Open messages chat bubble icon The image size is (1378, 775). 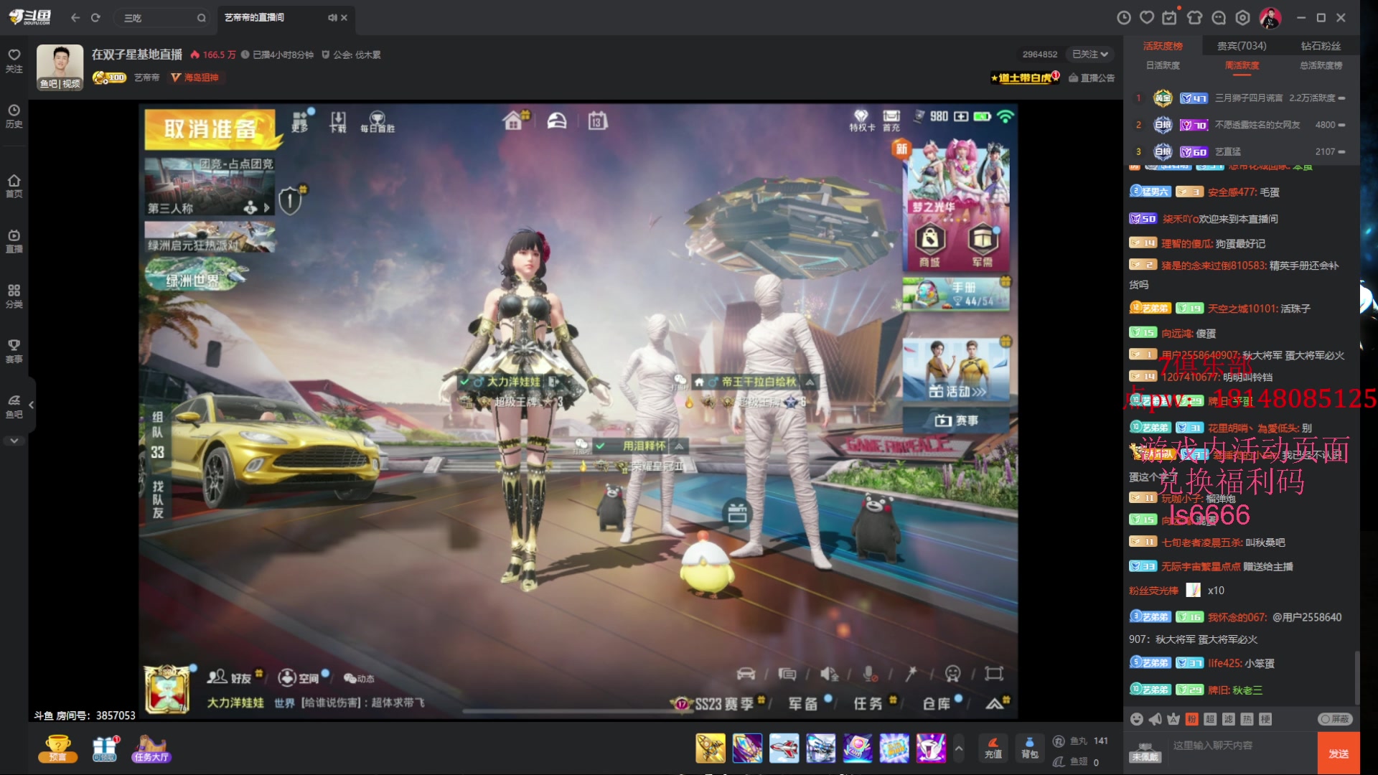click(x=1219, y=17)
